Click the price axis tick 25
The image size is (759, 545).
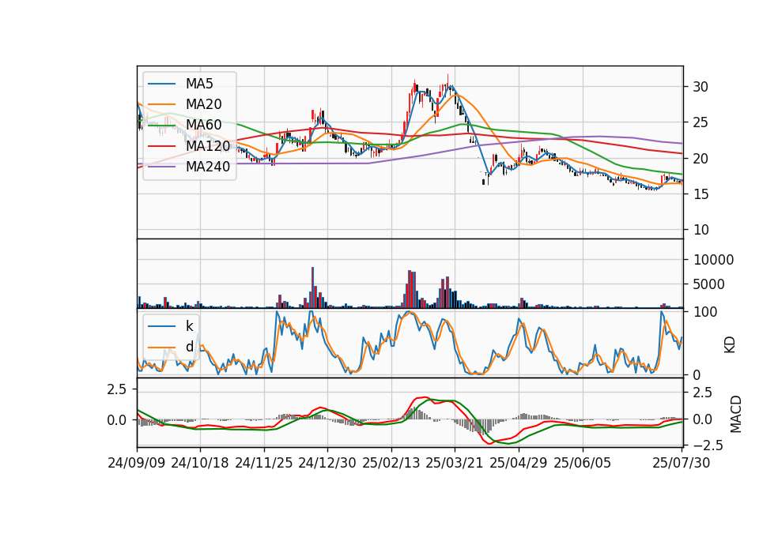click(700, 123)
